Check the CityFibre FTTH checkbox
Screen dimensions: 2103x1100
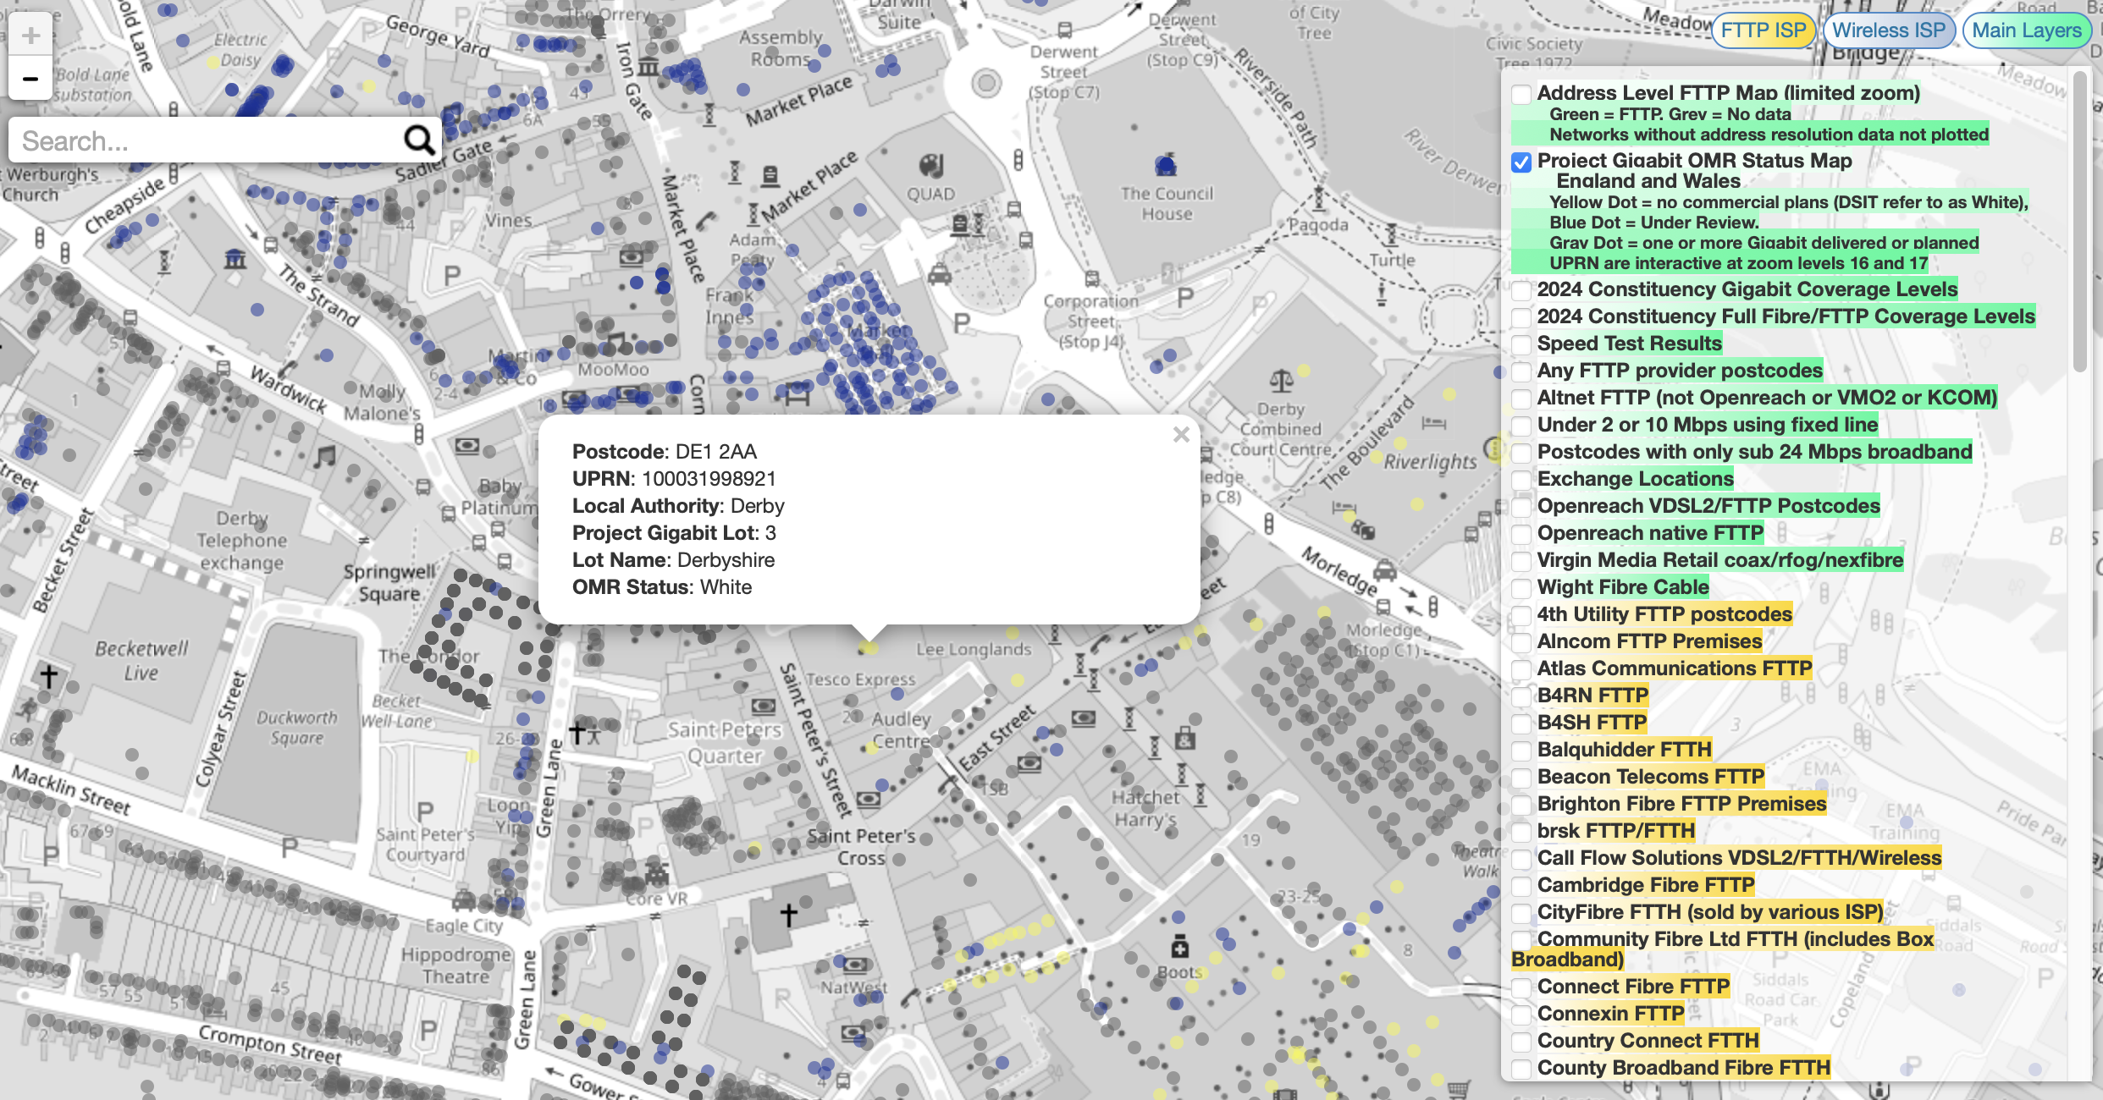[1521, 915]
